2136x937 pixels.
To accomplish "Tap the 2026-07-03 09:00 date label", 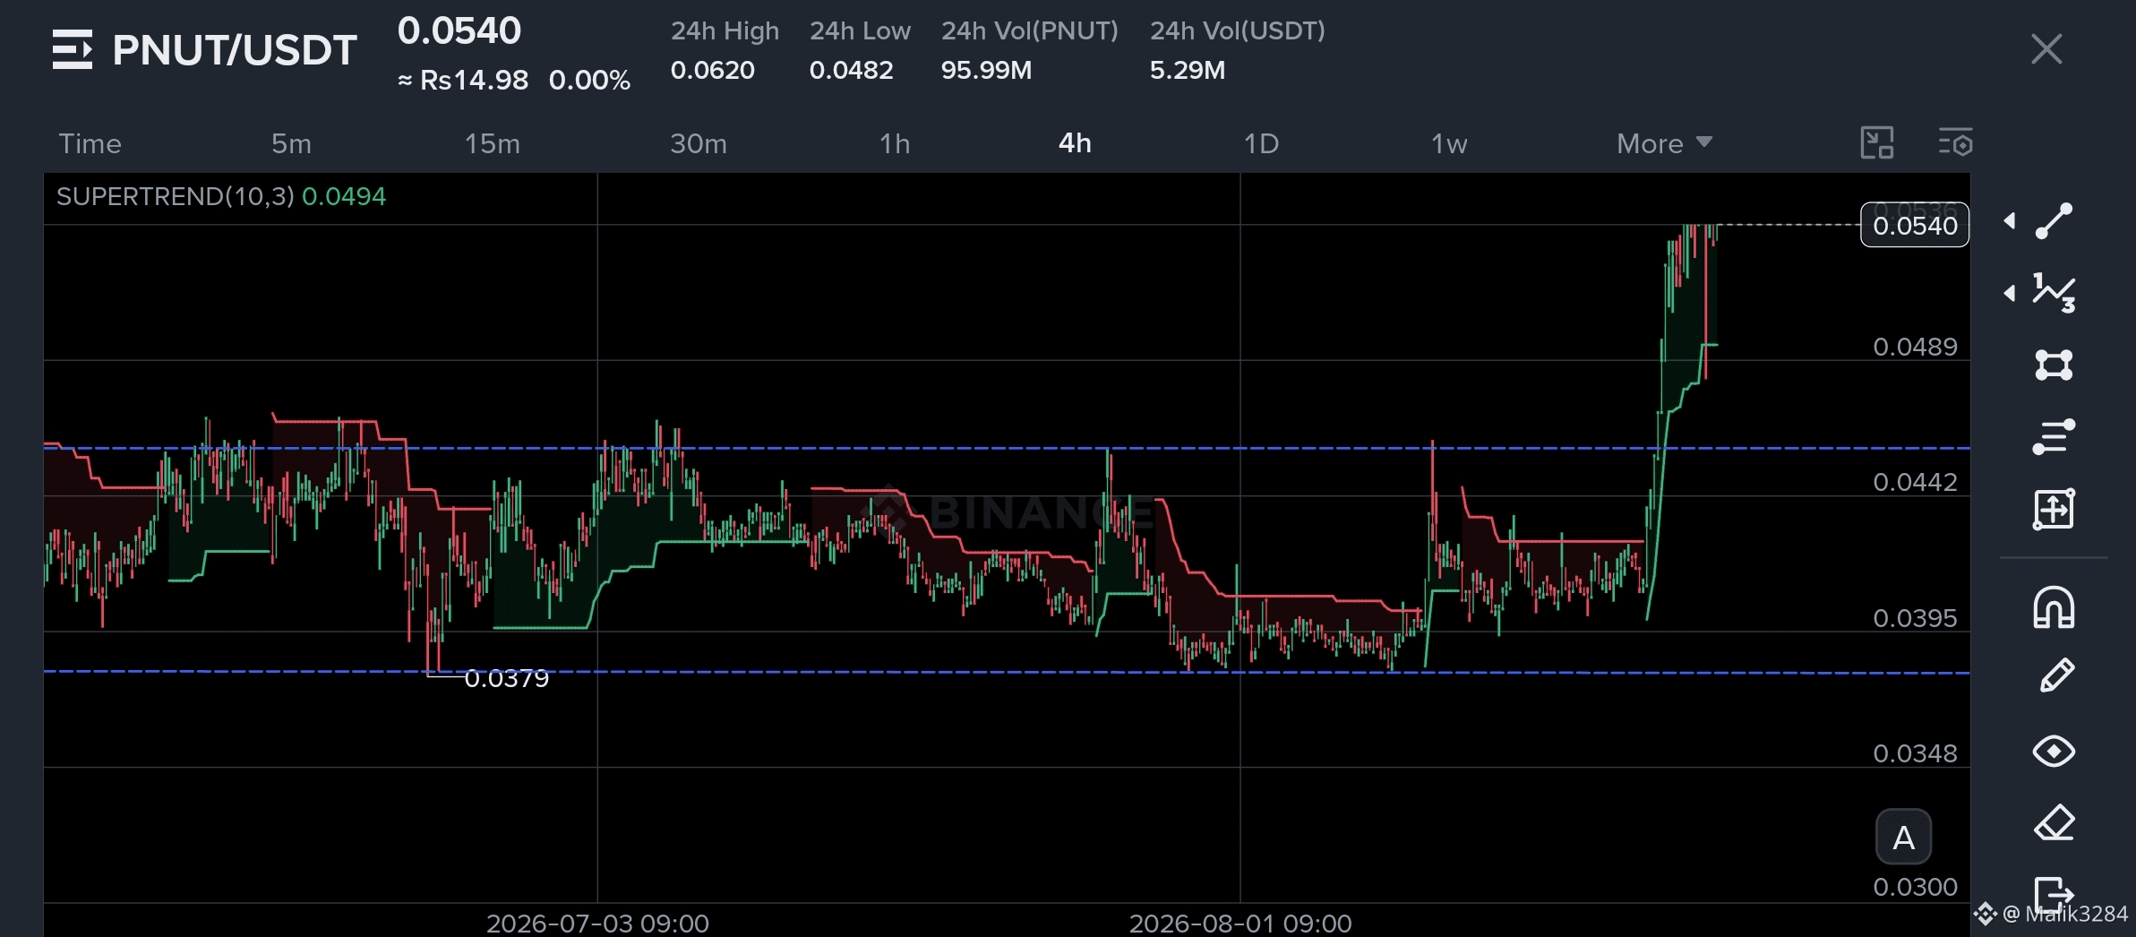I will click(x=597, y=923).
